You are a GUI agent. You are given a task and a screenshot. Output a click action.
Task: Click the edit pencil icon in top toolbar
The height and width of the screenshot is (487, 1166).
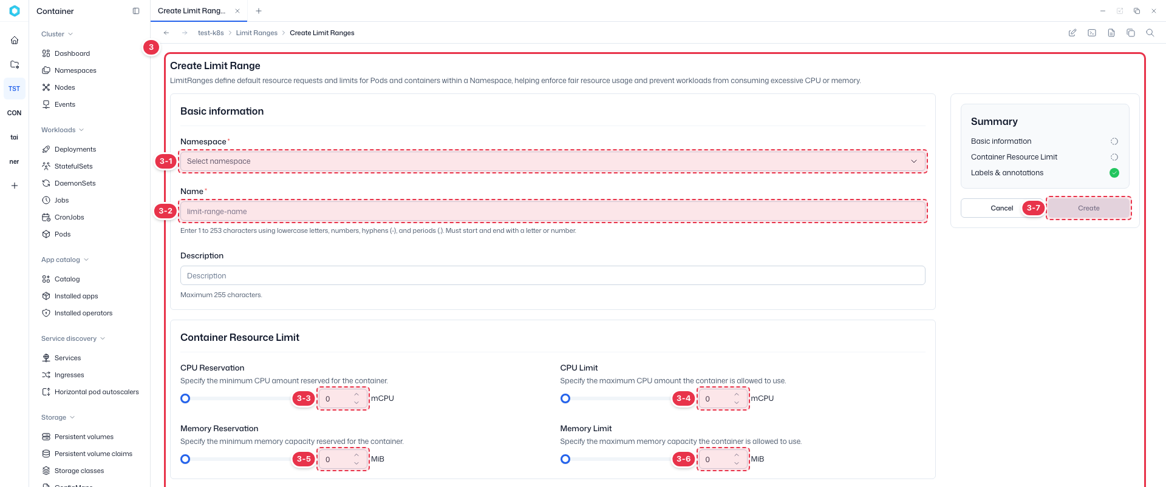pos(1072,33)
